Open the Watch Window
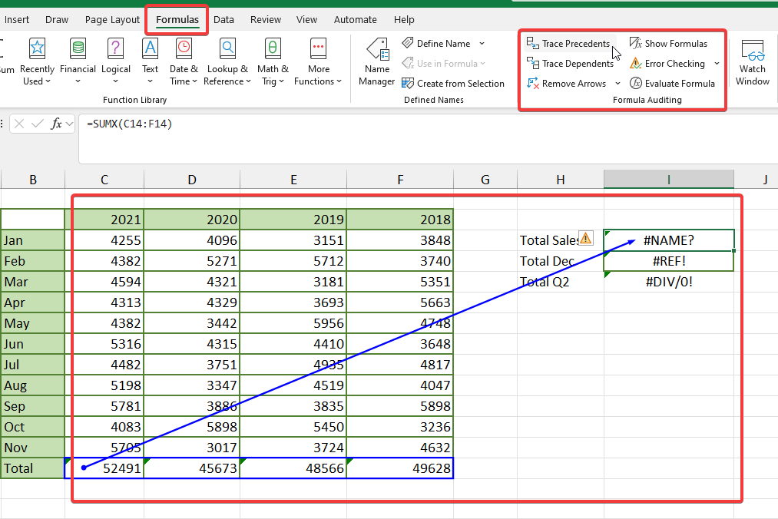 (752, 61)
